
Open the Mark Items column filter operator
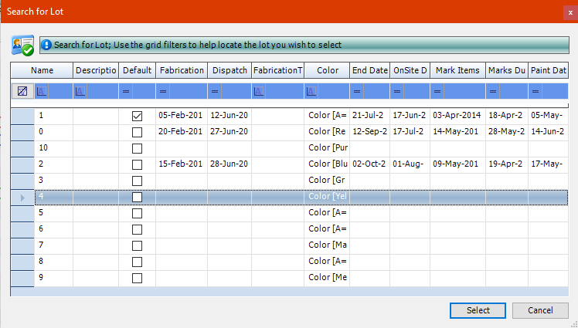pos(437,91)
